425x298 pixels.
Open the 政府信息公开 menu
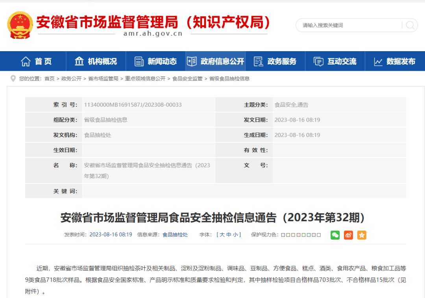(x=222, y=61)
